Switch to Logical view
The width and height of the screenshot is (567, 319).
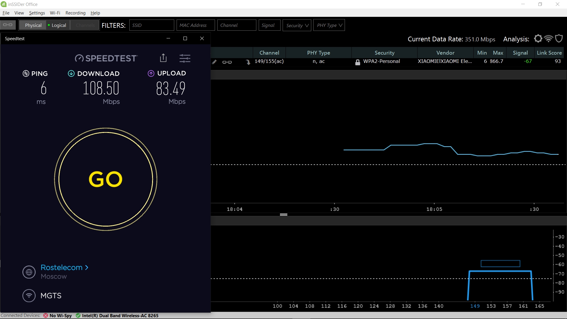click(x=58, y=25)
